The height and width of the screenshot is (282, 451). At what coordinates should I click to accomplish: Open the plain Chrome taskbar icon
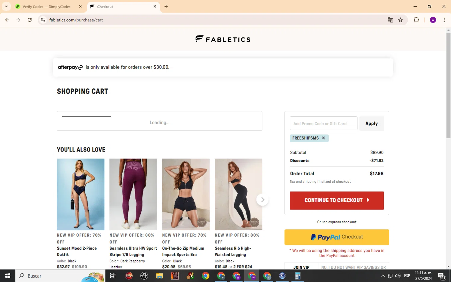[x=206, y=276]
